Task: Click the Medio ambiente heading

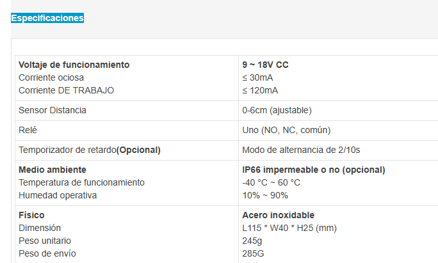Action: (x=53, y=170)
